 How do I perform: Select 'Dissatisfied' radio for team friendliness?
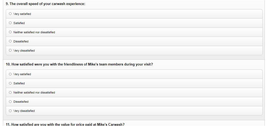pos(10,102)
